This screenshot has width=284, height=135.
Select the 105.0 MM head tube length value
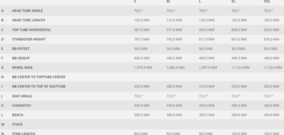(x=141, y=20)
